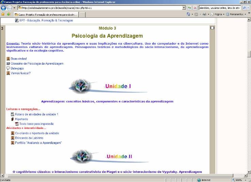Click the vertical scrollbar down arrow
The image size is (251, 182).
coord(249,171)
